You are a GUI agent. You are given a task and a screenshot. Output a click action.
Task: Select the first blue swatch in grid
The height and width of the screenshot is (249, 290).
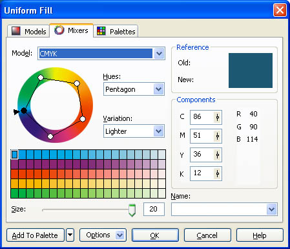point(14,155)
